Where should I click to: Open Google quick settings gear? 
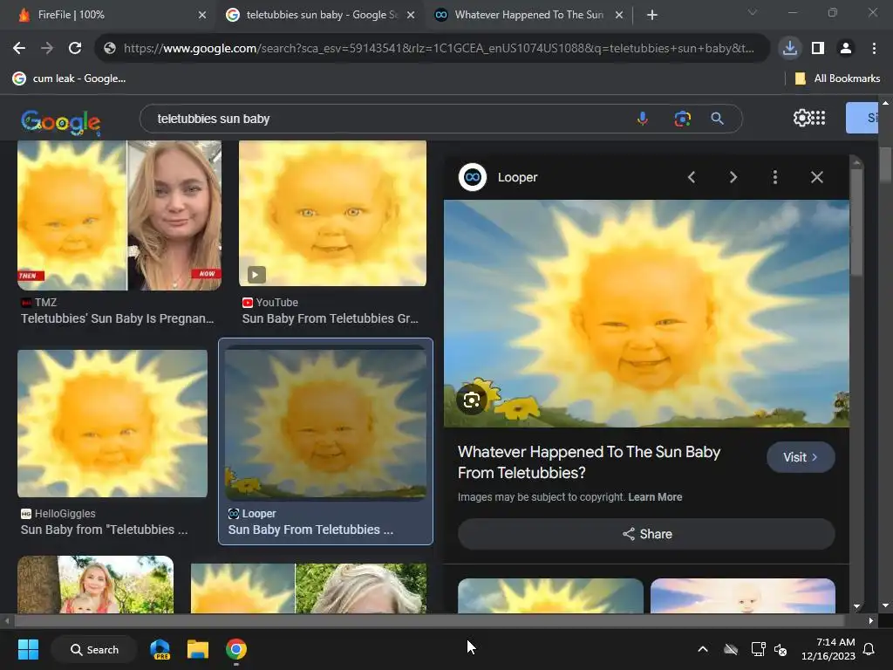[x=801, y=118]
